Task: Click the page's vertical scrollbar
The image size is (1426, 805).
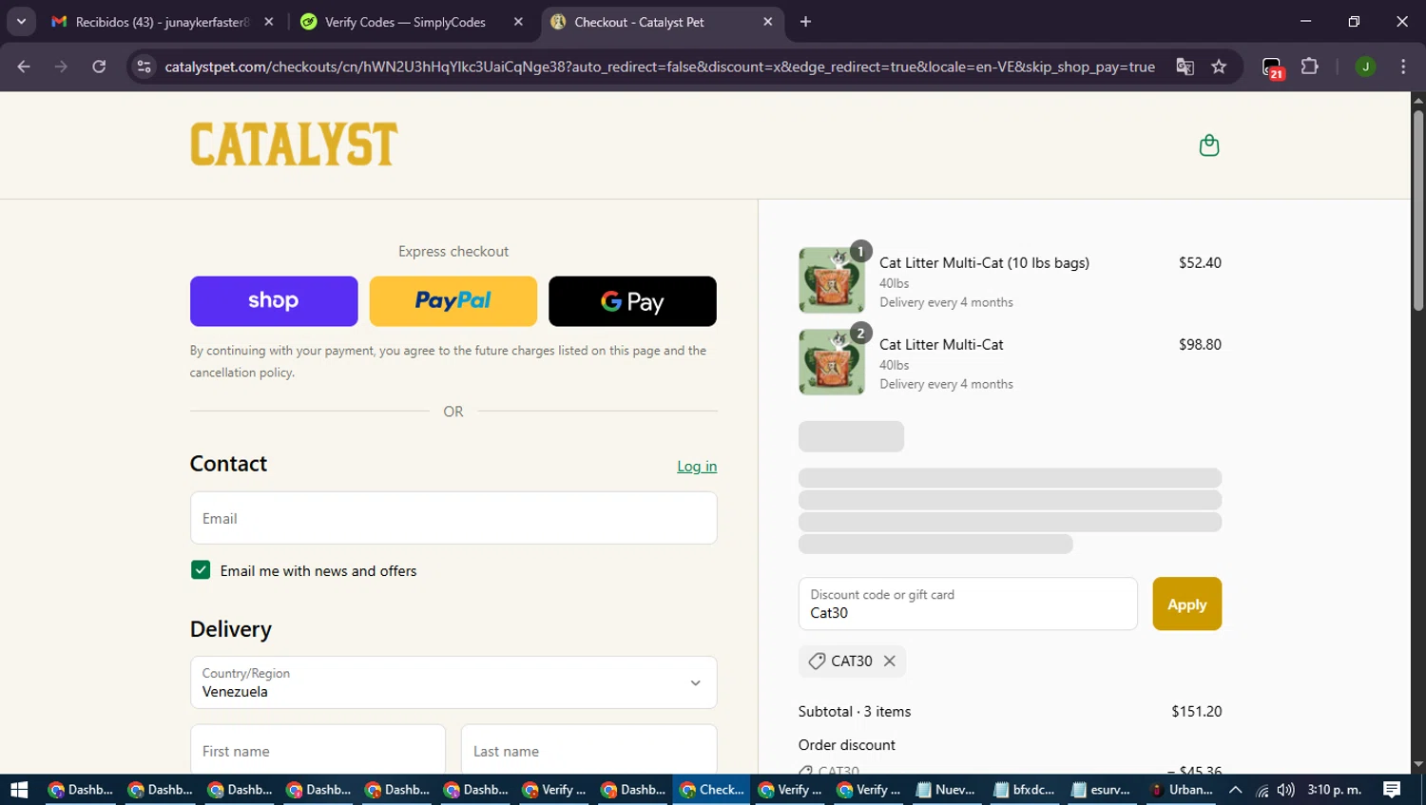Action: coord(1418,209)
